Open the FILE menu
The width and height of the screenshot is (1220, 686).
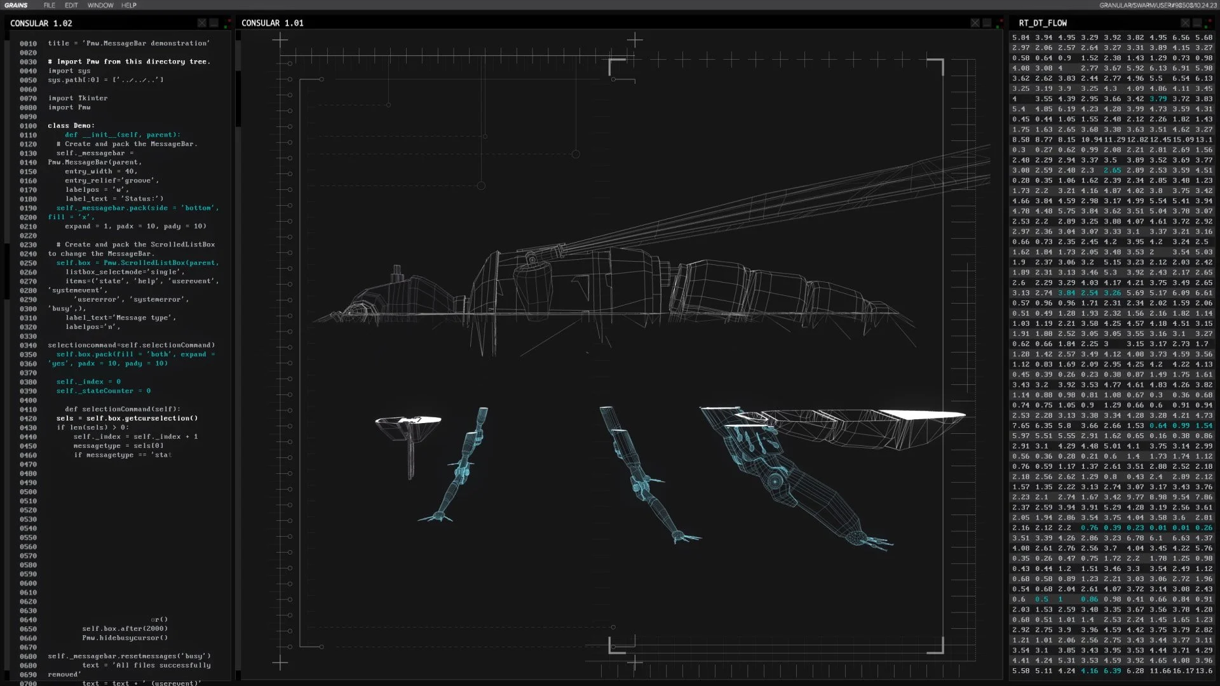[49, 5]
